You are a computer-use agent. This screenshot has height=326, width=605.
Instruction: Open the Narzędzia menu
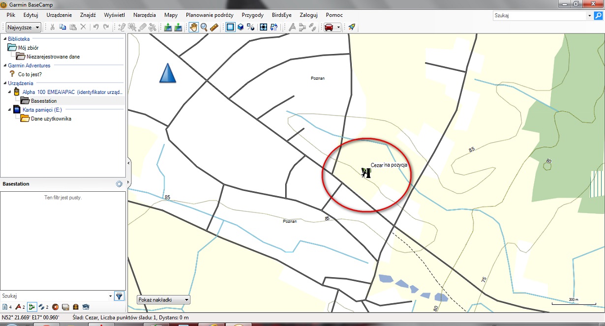click(145, 15)
